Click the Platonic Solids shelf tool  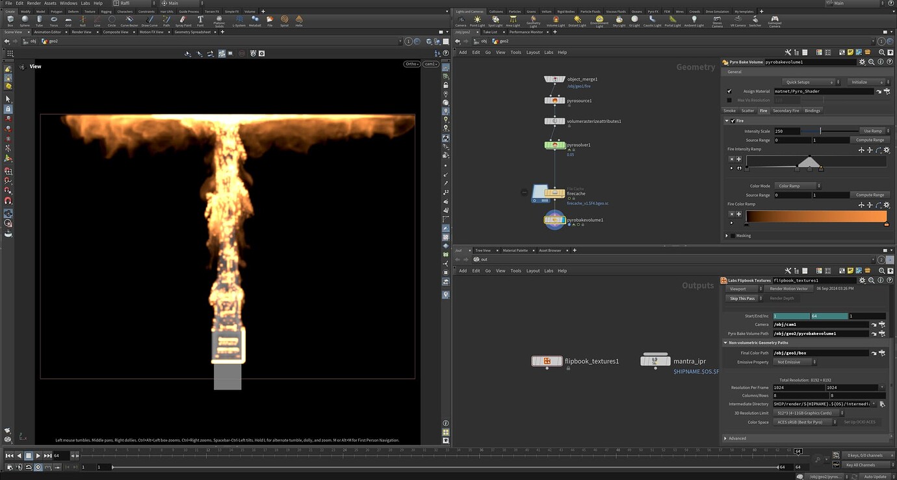[218, 22]
